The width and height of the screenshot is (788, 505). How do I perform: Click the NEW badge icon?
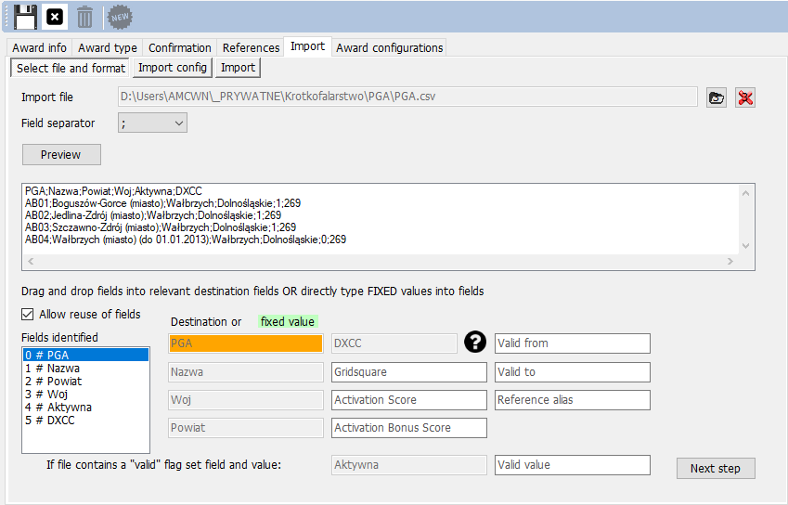click(x=120, y=17)
